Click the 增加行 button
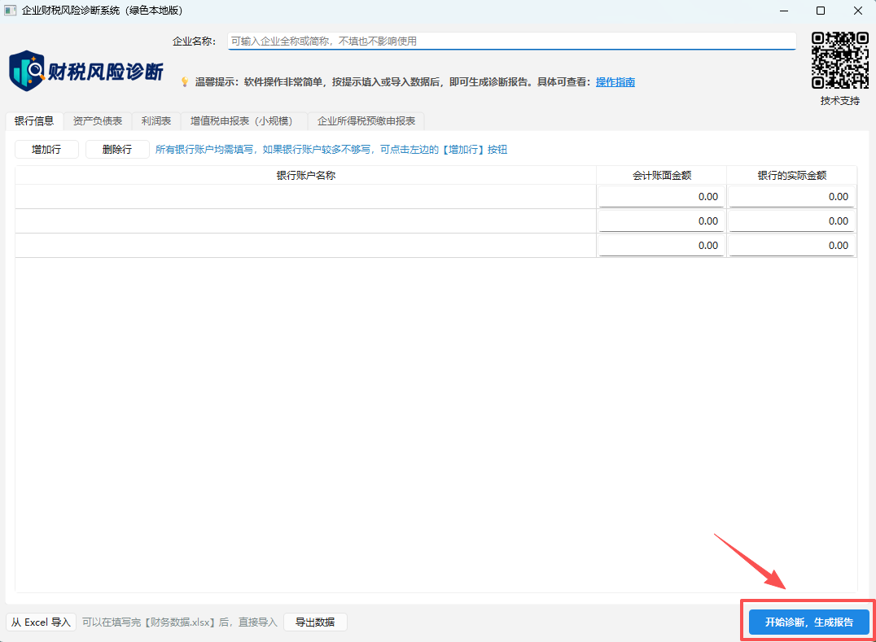876x642 pixels. click(46, 150)
